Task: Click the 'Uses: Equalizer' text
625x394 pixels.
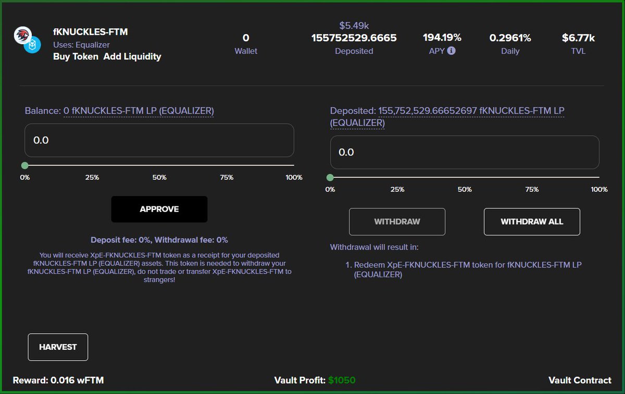Action: coord(81,45)
